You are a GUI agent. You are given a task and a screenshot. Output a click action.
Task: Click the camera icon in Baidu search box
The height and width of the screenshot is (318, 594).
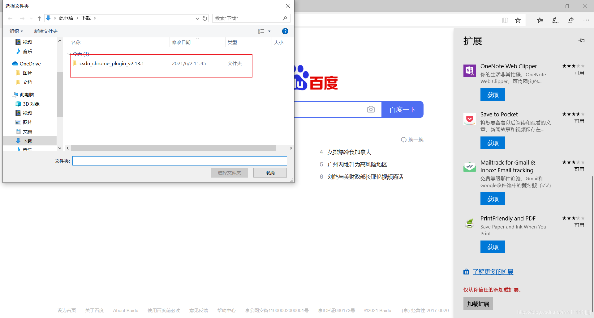(x=371, y=109)
